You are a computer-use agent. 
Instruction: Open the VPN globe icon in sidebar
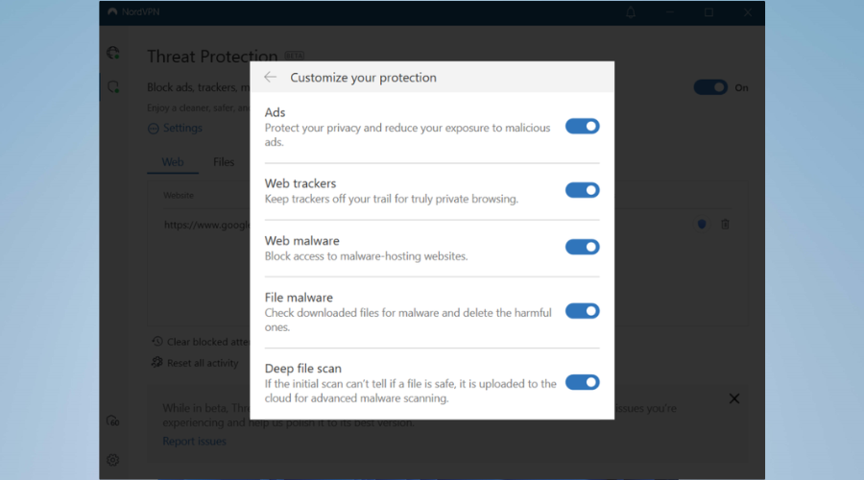113,54
